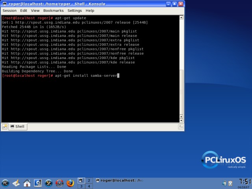This screenshot has width=252, height=189.
Task: Click the 'apt-get install samba-server' command line
Action: point(86,76)
